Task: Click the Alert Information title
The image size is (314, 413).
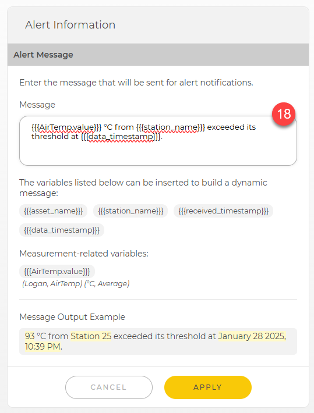Action: [x=70, y=25]
